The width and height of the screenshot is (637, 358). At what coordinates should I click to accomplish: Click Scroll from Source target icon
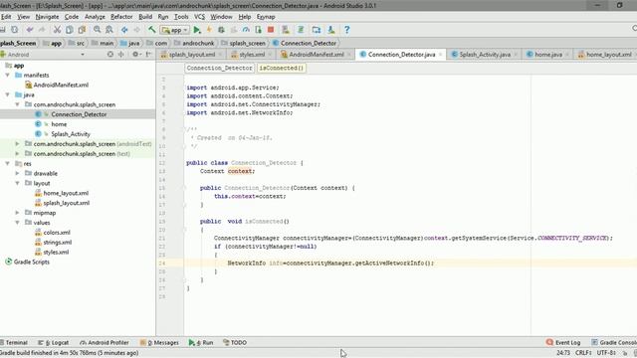(110, 55)
